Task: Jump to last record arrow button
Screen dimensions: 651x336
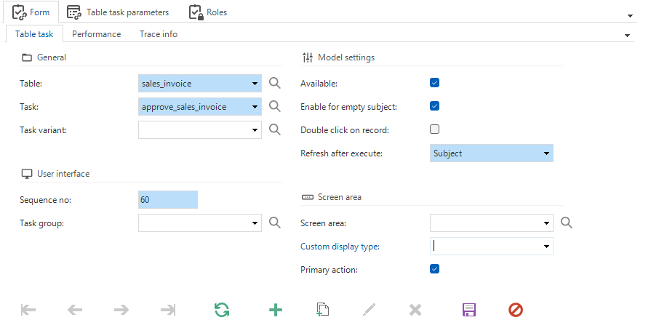Action: (x=168, y=310)
